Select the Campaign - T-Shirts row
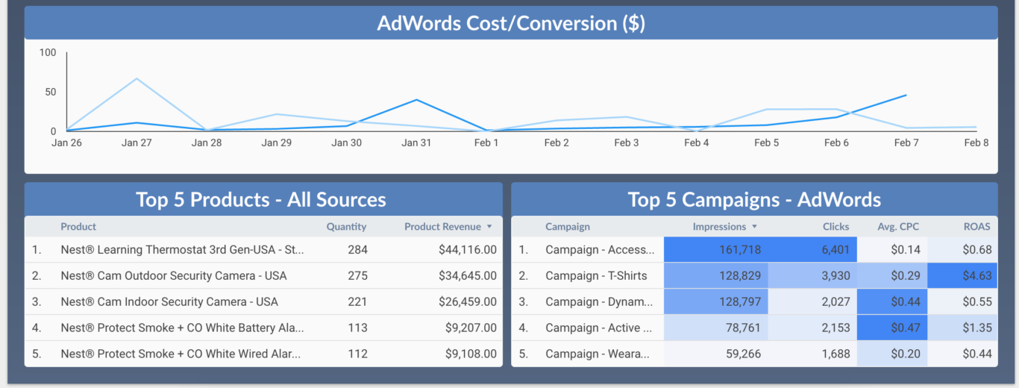The image size is (1019, 388). tap(754, 275)
